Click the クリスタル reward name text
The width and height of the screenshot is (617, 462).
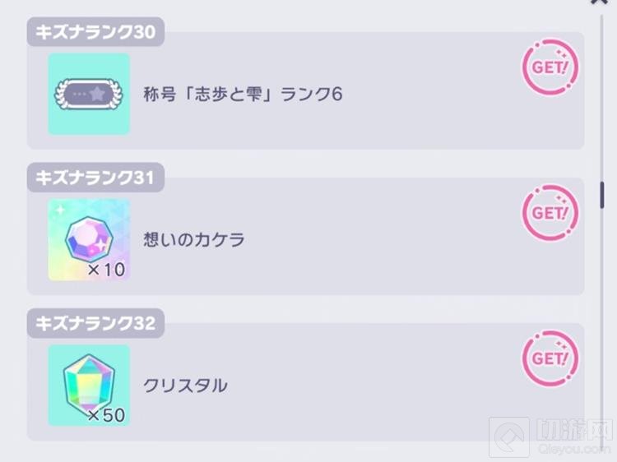[185, 385]
